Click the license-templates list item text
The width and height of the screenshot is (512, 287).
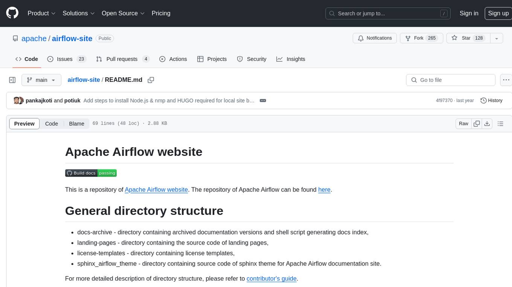[x=156, y=253]
